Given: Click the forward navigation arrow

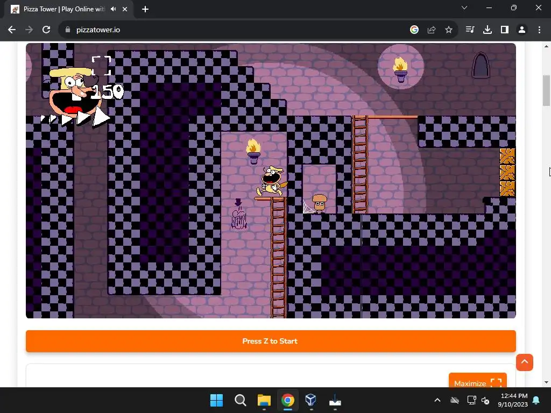Looking at the screenshot, I should [x=29, y=30].
